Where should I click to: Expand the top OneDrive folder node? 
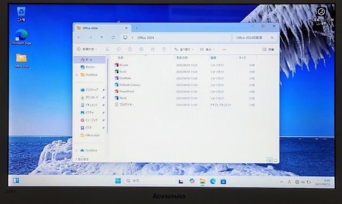pyautogui.click(x=76, y=75)
